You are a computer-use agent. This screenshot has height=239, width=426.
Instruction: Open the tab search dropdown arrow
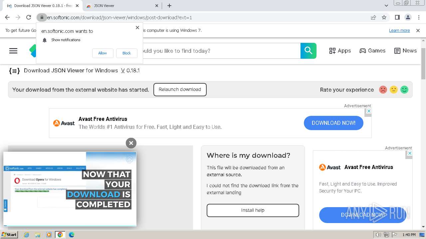pyautogui.click(x=386, y=6)
